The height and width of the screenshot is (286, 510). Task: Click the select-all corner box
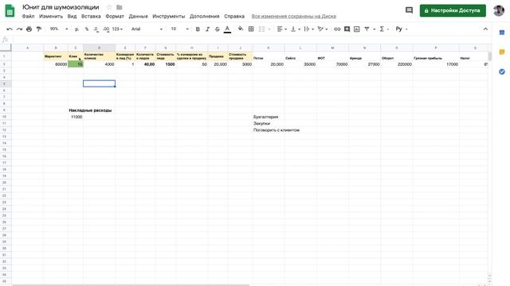[x=6, y=48]
